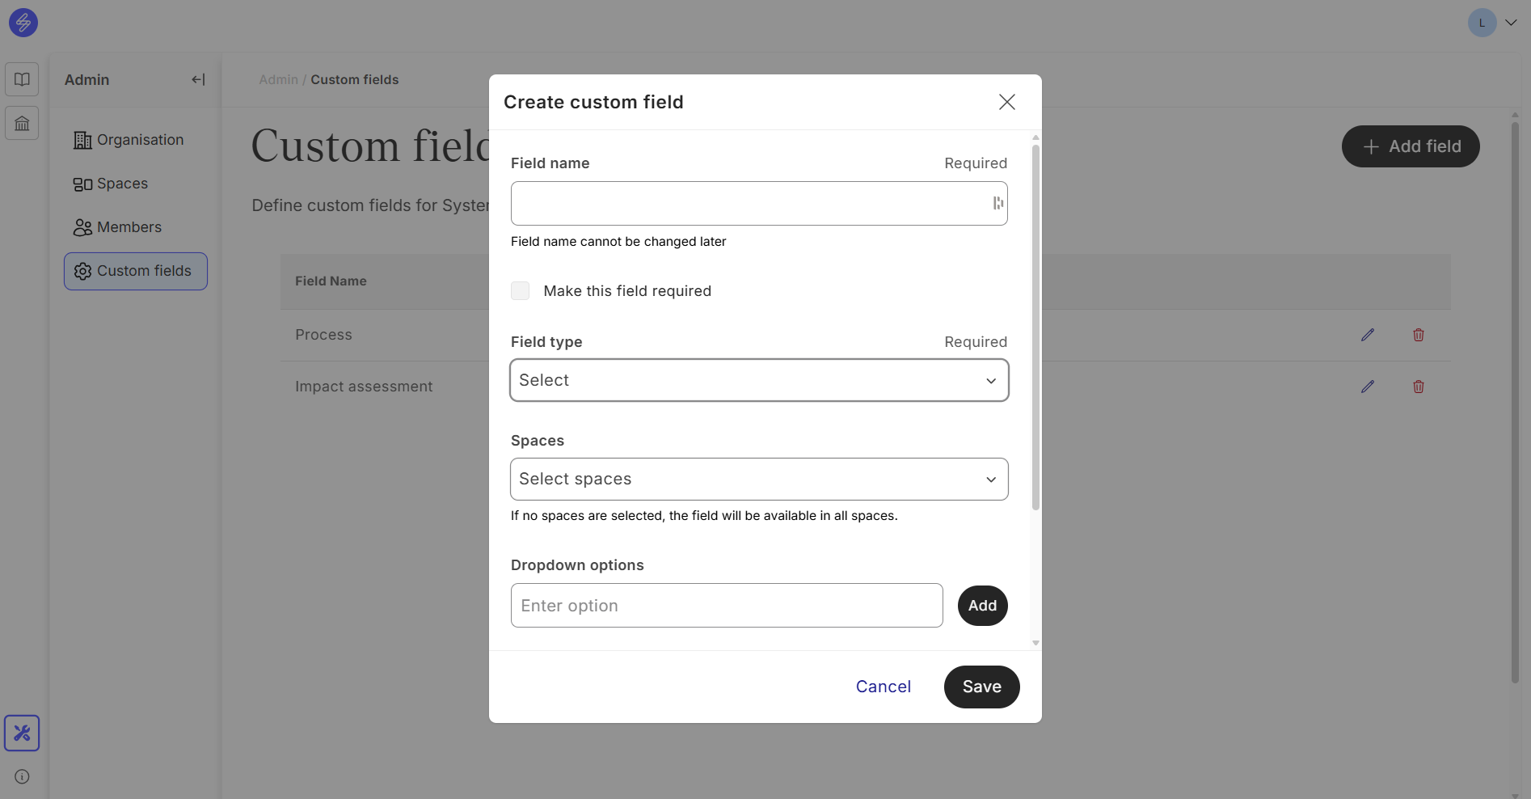Click the dialog's vertical scrollbar

(x=1035, y=323)
